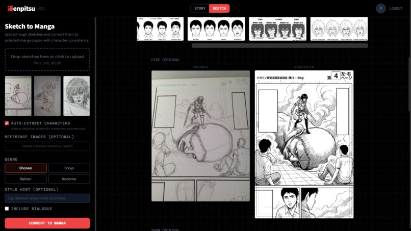Viewport: 411px width, 231px height.
Task: Click the enpitsu logo
Action: click(x=21, y=8)
